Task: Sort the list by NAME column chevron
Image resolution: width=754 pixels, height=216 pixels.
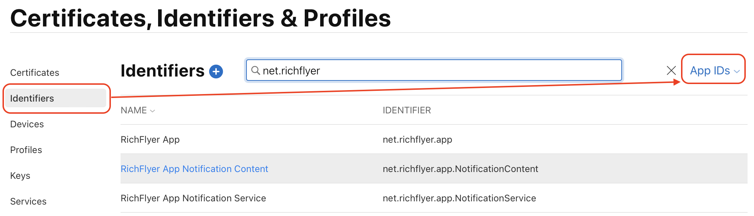Action: [x=153, y=111]
